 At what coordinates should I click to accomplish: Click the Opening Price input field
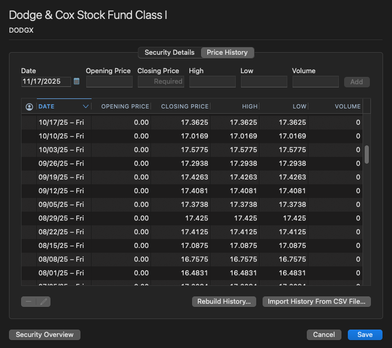109,82
